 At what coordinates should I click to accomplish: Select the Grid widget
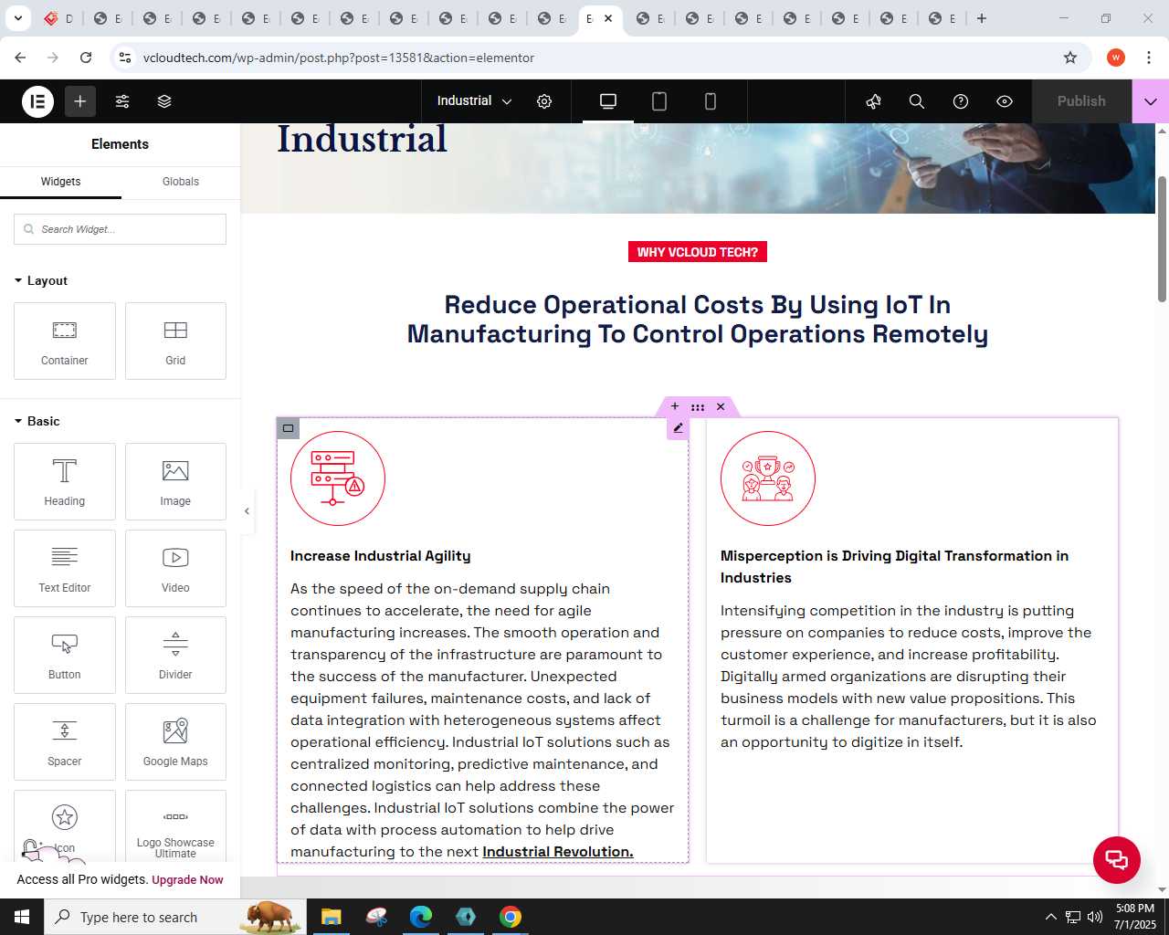175,341
